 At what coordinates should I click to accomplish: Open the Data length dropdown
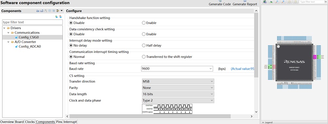(212, 94)
